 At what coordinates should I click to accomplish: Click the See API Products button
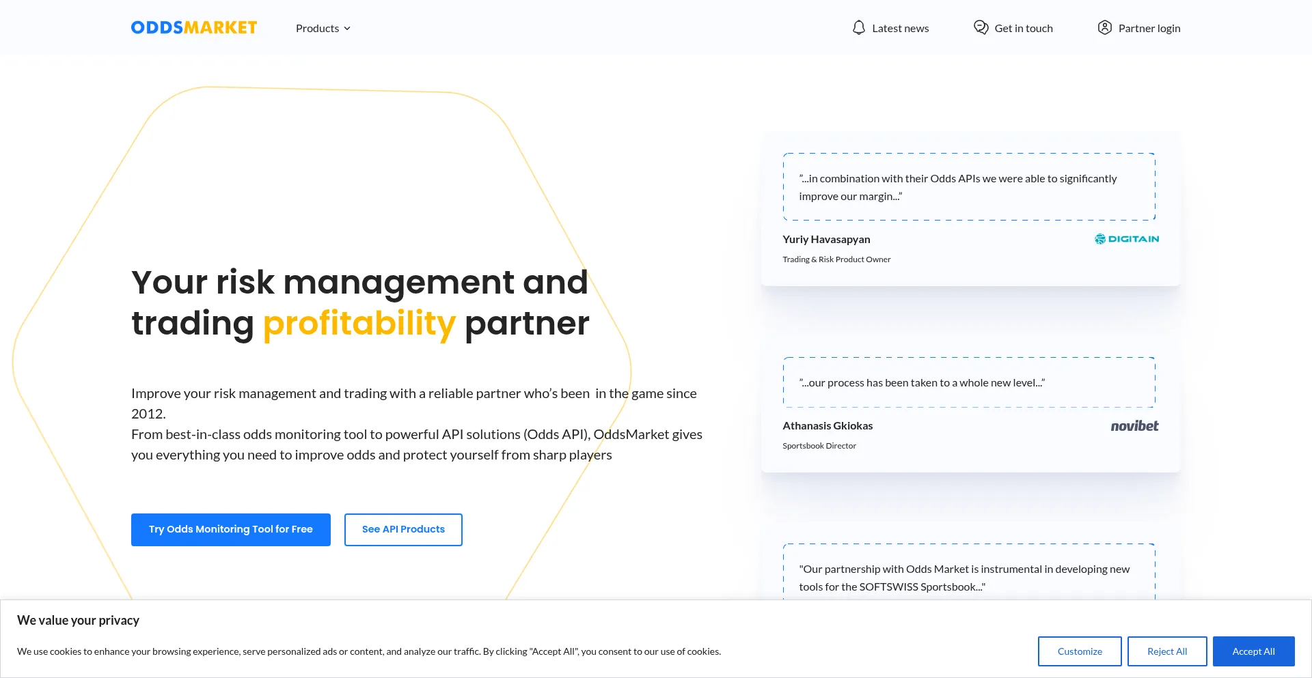[403, 530]
